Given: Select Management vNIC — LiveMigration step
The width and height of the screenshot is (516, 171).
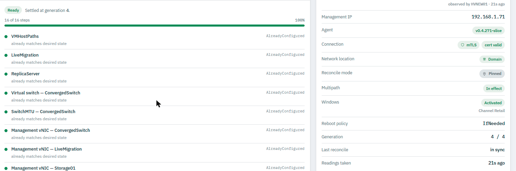Looking at the screenshot, I should (x=46, y=149).
